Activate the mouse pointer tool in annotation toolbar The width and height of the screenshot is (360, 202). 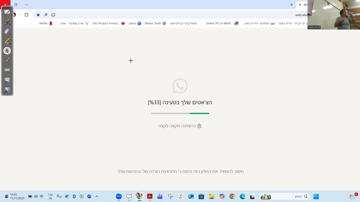point(7,51)
